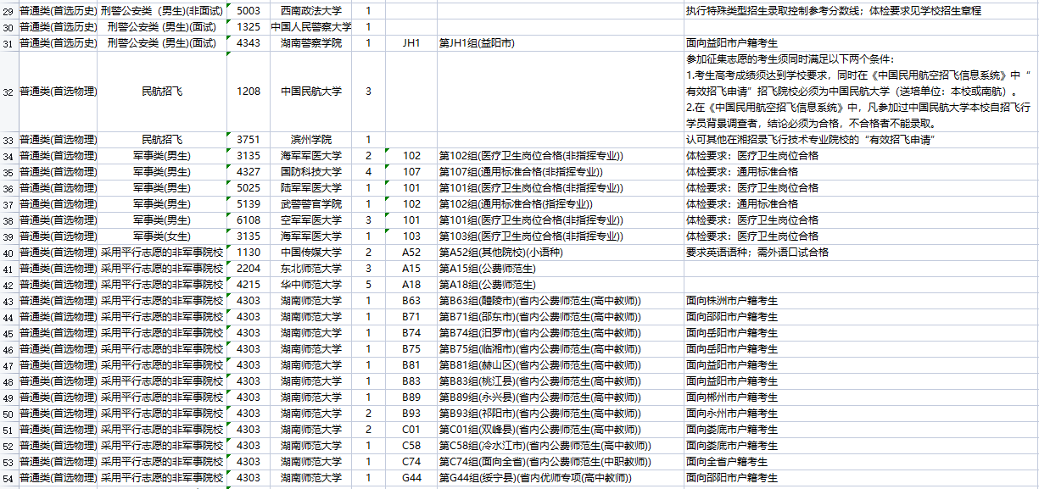Select the 西南政法大学 cell
The width and height of the screenshot is (1039, 489).
(311, 11)
